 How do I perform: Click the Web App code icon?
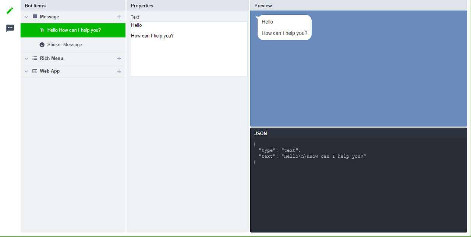pyautogui.click(x=35, y=71)
